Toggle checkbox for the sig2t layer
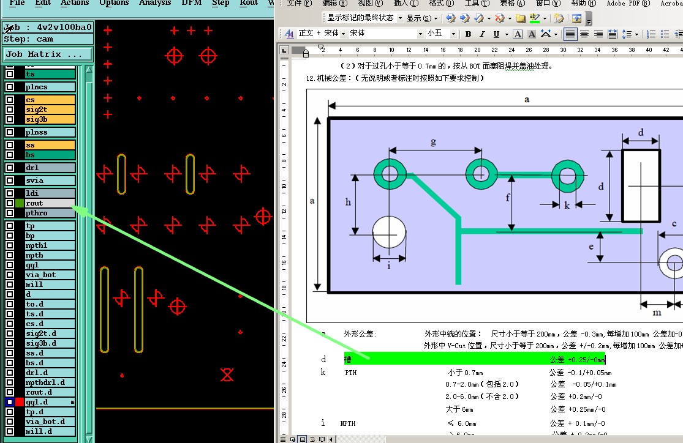The height and width of the screenshot is (443, 683). click(10, 110)
